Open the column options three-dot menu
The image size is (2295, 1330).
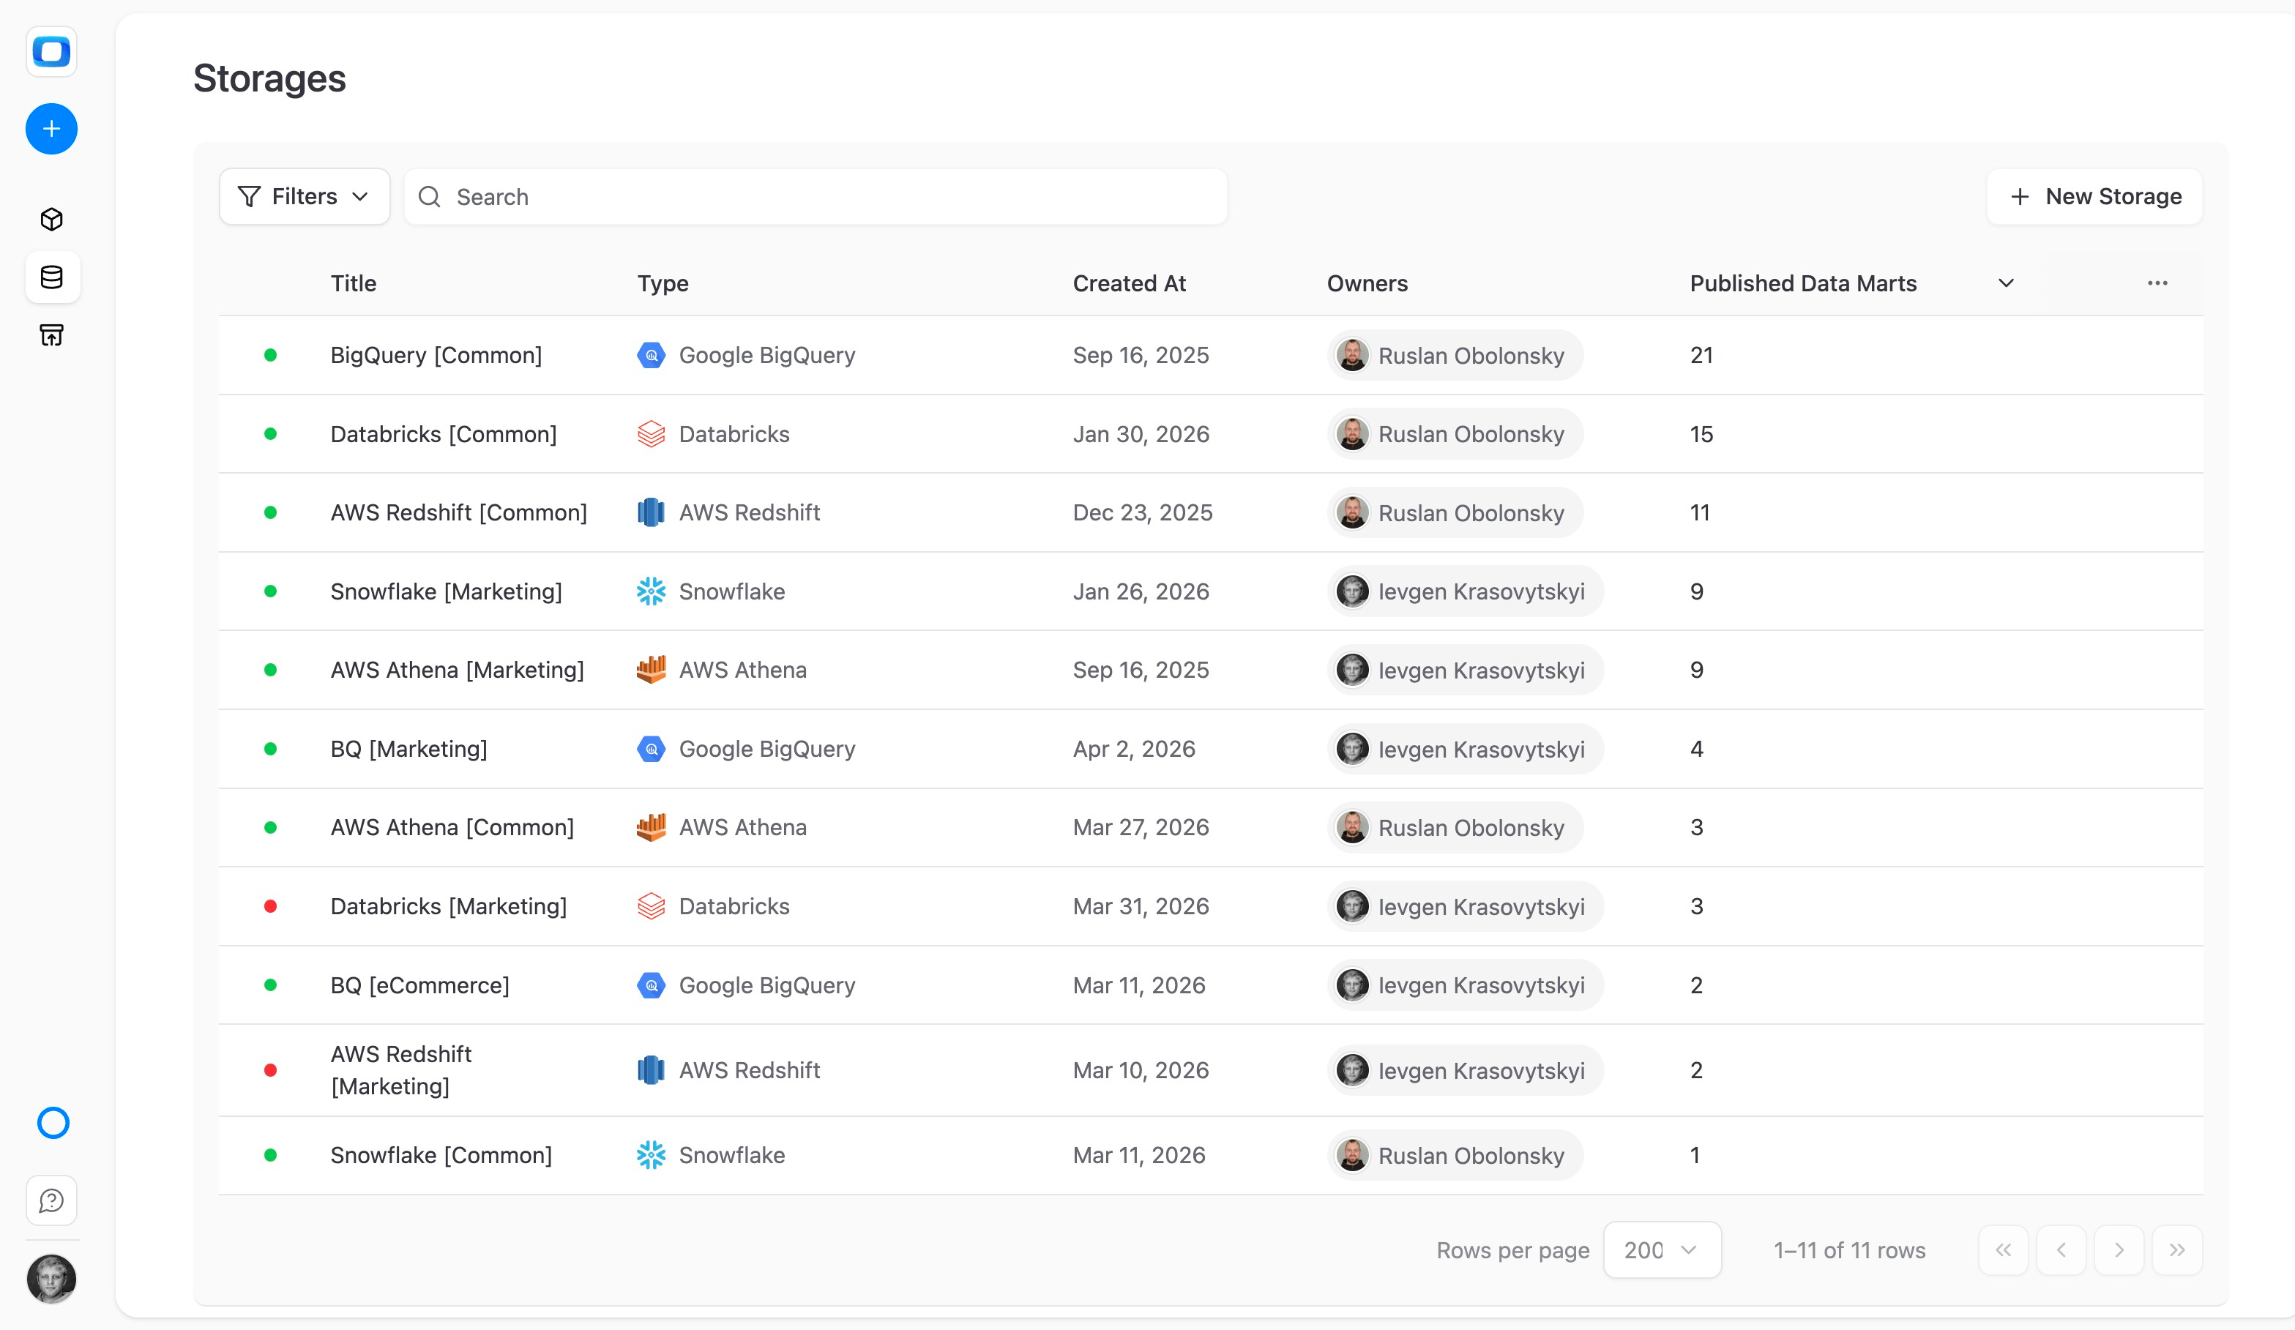[x=2157, y=283]
